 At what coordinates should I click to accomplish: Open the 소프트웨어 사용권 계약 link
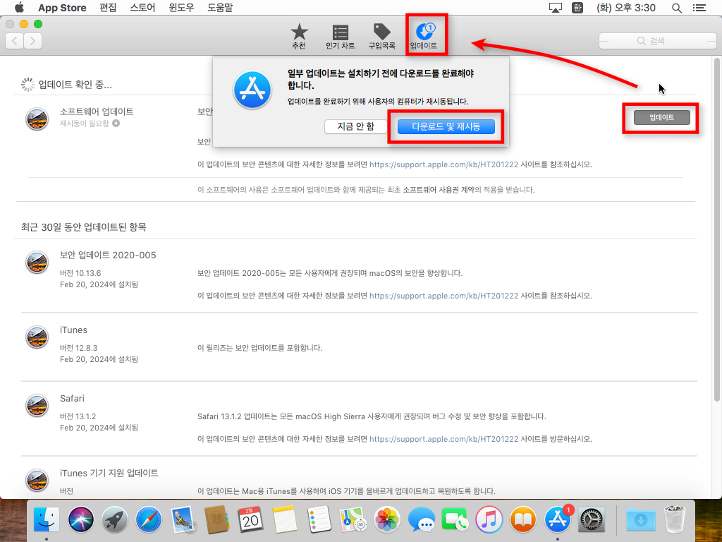click(439, 190)
